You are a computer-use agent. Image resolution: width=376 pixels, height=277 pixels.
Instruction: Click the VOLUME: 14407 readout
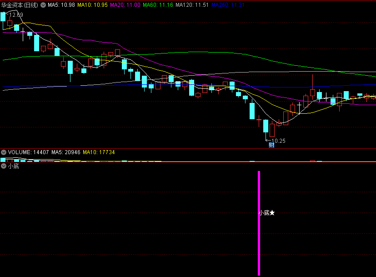click(x=28, y=152)
